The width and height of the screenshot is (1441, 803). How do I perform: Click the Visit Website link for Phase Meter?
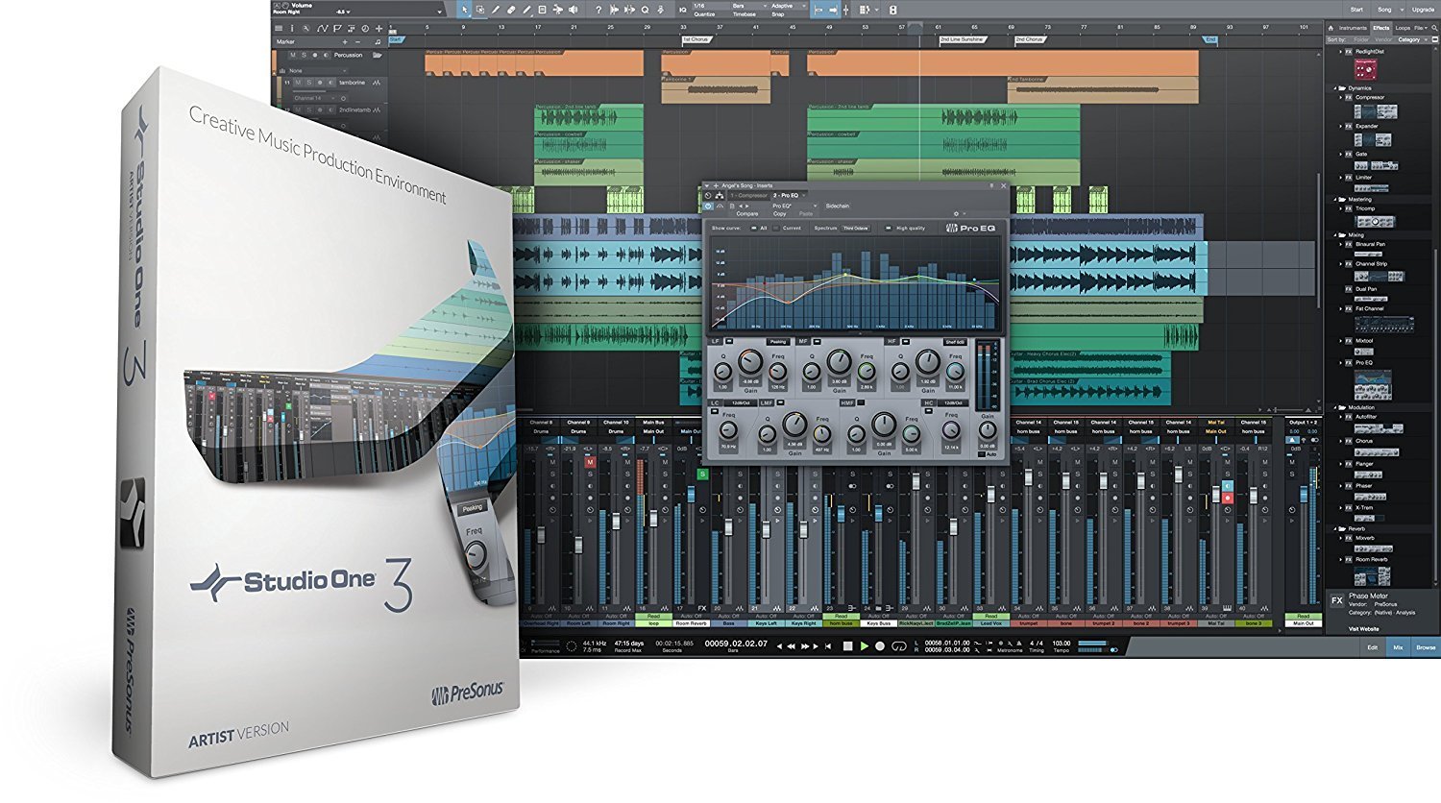1364,629
